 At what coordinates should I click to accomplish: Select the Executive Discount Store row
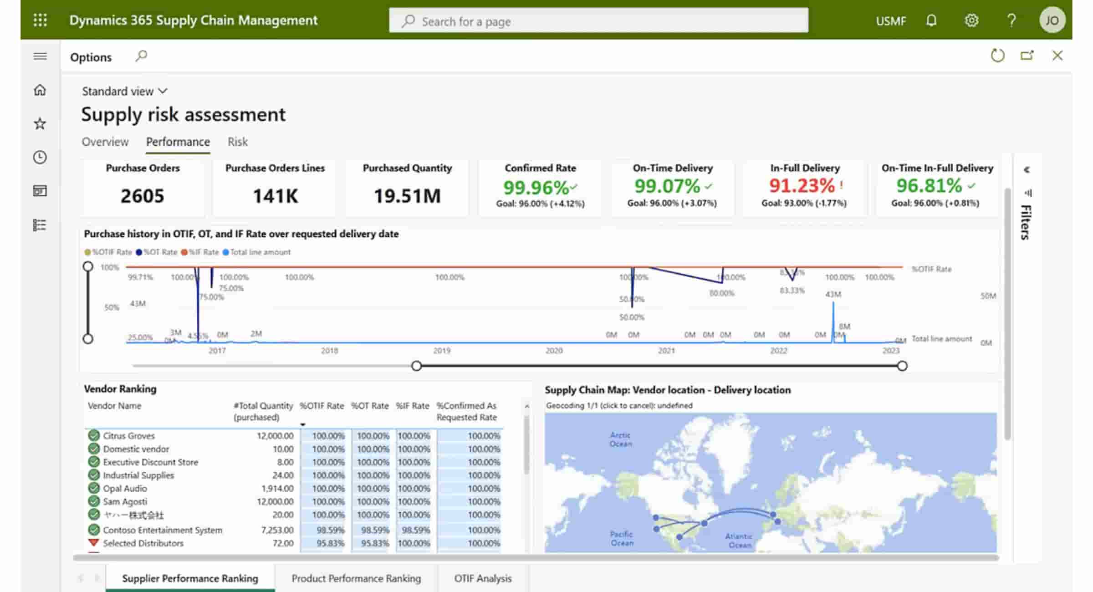click(294, 462)
